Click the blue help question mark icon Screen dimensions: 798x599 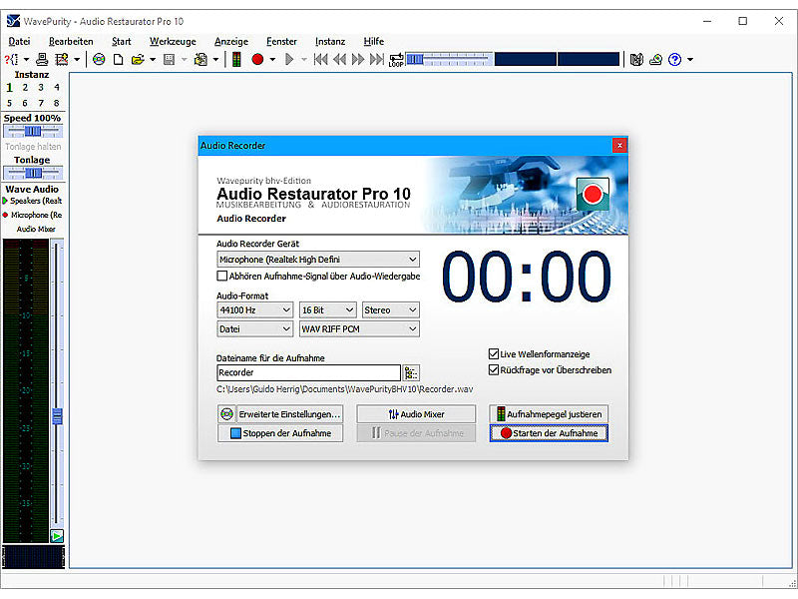coord(675,60)
